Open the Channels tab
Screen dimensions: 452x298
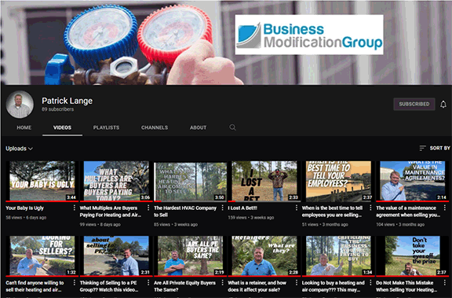pos(155,127)
